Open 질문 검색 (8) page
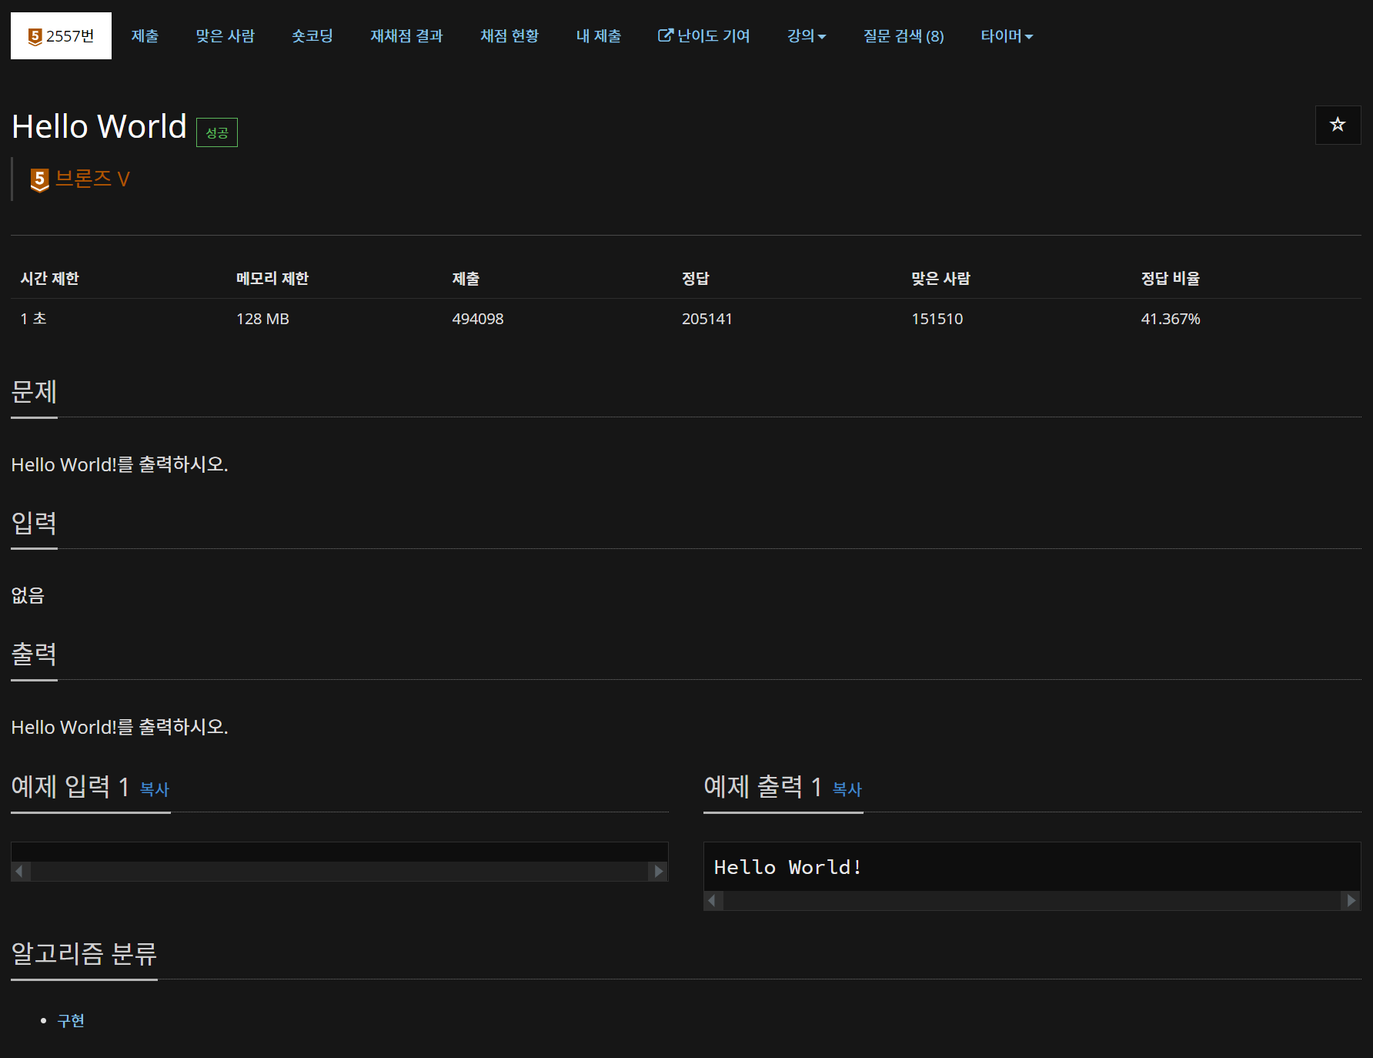This screenshot has height=1058, width=1373. click(x=904, y=35)
